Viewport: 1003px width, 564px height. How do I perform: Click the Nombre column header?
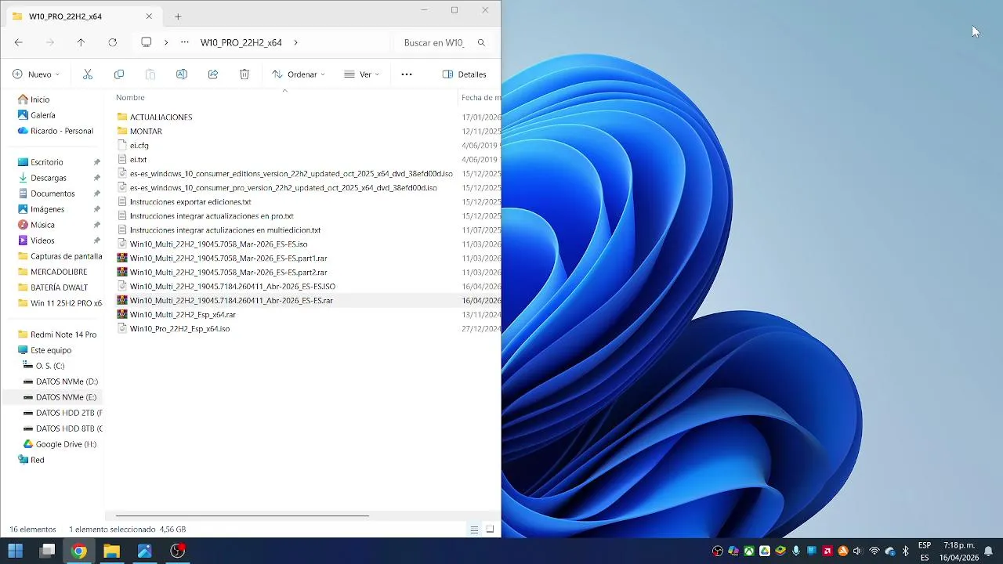(130, 98)
